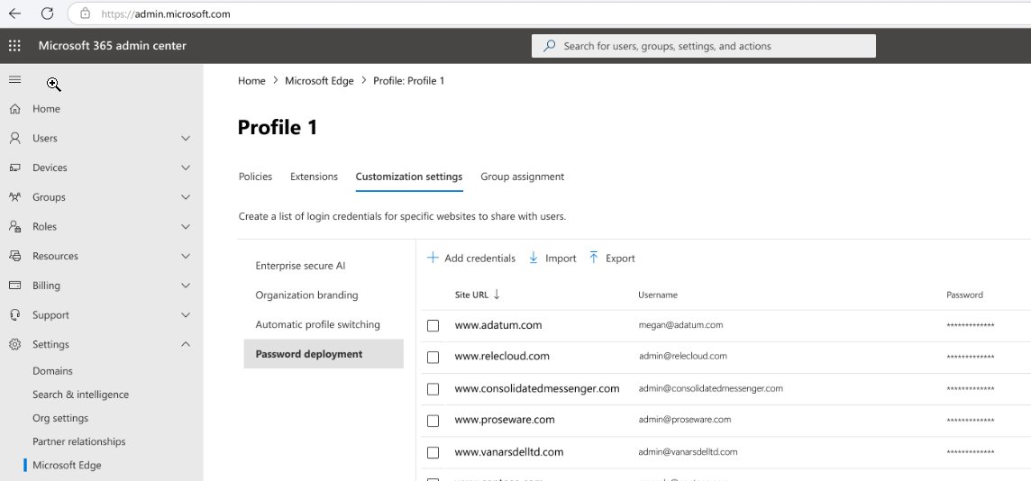Click the megan@adatum.com username cell
The height and width of the screenshot is (481, 1031).
tap(680, 324)
